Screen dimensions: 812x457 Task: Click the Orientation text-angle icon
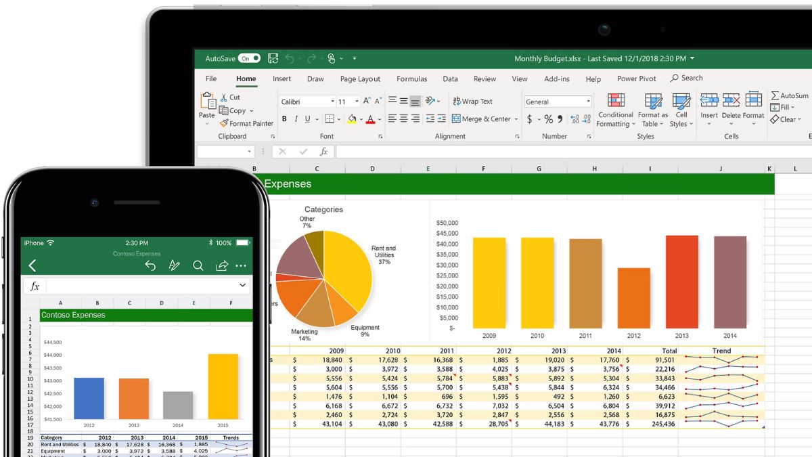pos(431,101)
